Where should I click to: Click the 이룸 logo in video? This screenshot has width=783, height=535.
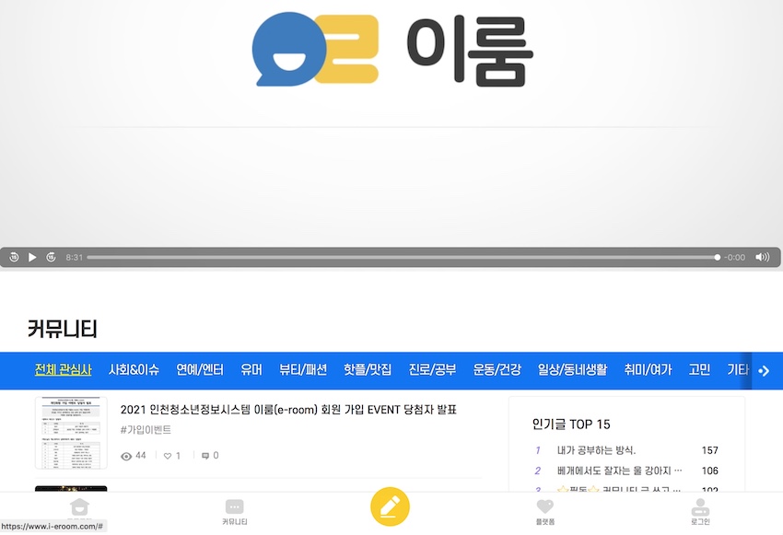click(x=392, y=50)
